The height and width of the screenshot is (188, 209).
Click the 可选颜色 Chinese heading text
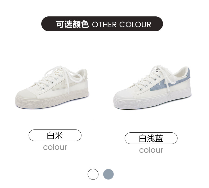pyautogui.click(x=72, y=24)
